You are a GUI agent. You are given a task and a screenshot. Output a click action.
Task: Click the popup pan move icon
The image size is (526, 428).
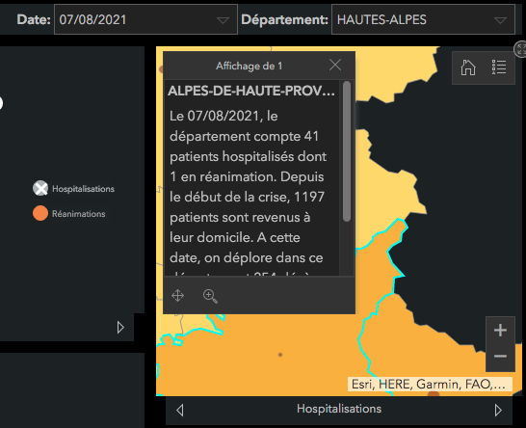pyautogui.click(x=177, y=296)
